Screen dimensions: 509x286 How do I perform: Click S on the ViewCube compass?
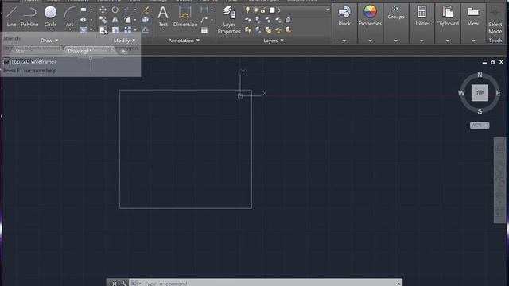tap(480, 111)
